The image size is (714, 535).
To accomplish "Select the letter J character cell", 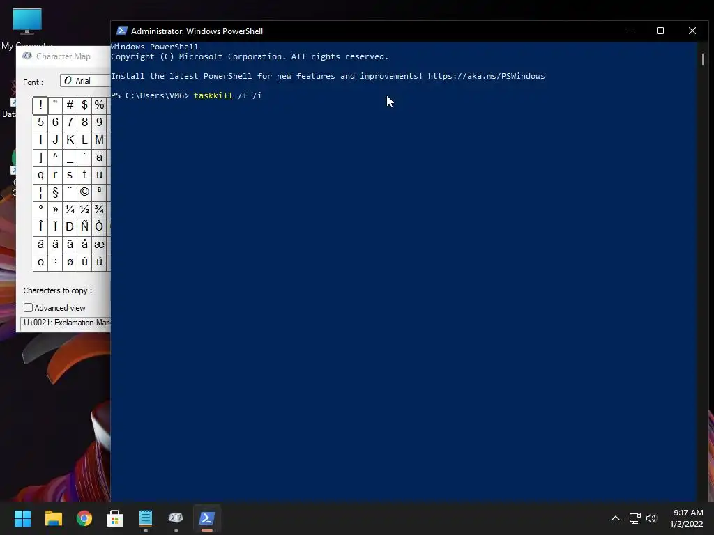I will 55,139.
